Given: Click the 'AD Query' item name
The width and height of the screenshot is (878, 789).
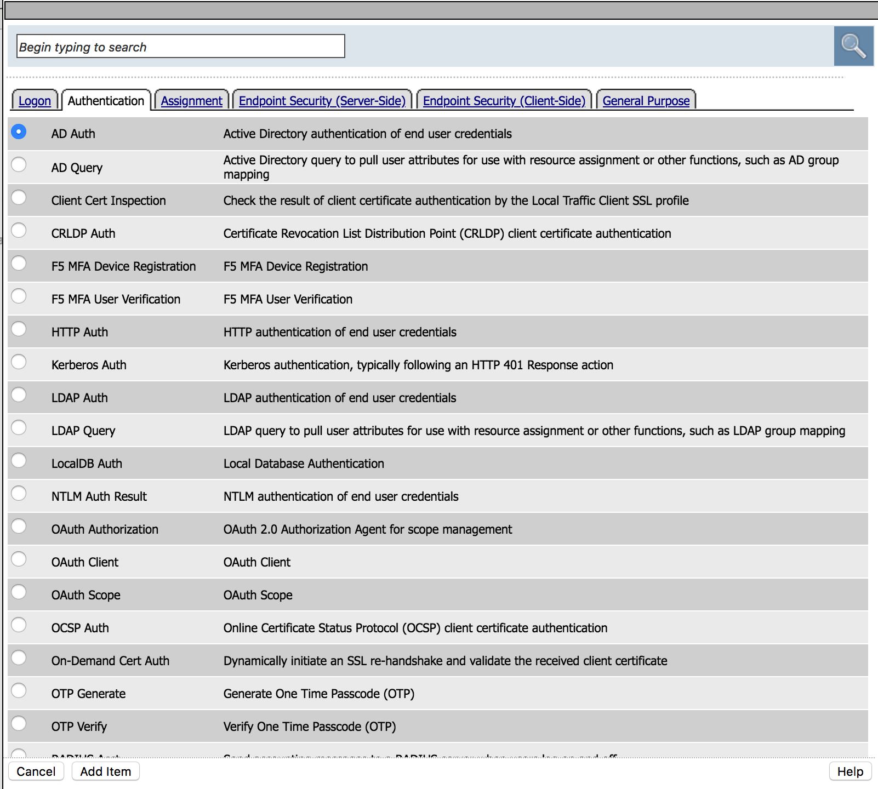Looking at the screenshot, I should (x=77, y=168).
